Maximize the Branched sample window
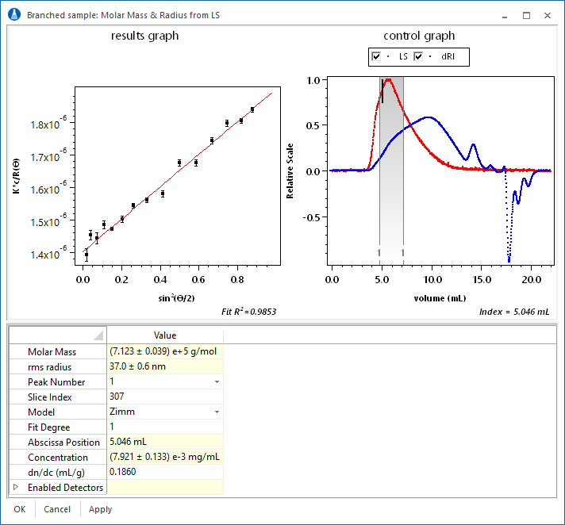The image size is (565, 525). (526, 15)
